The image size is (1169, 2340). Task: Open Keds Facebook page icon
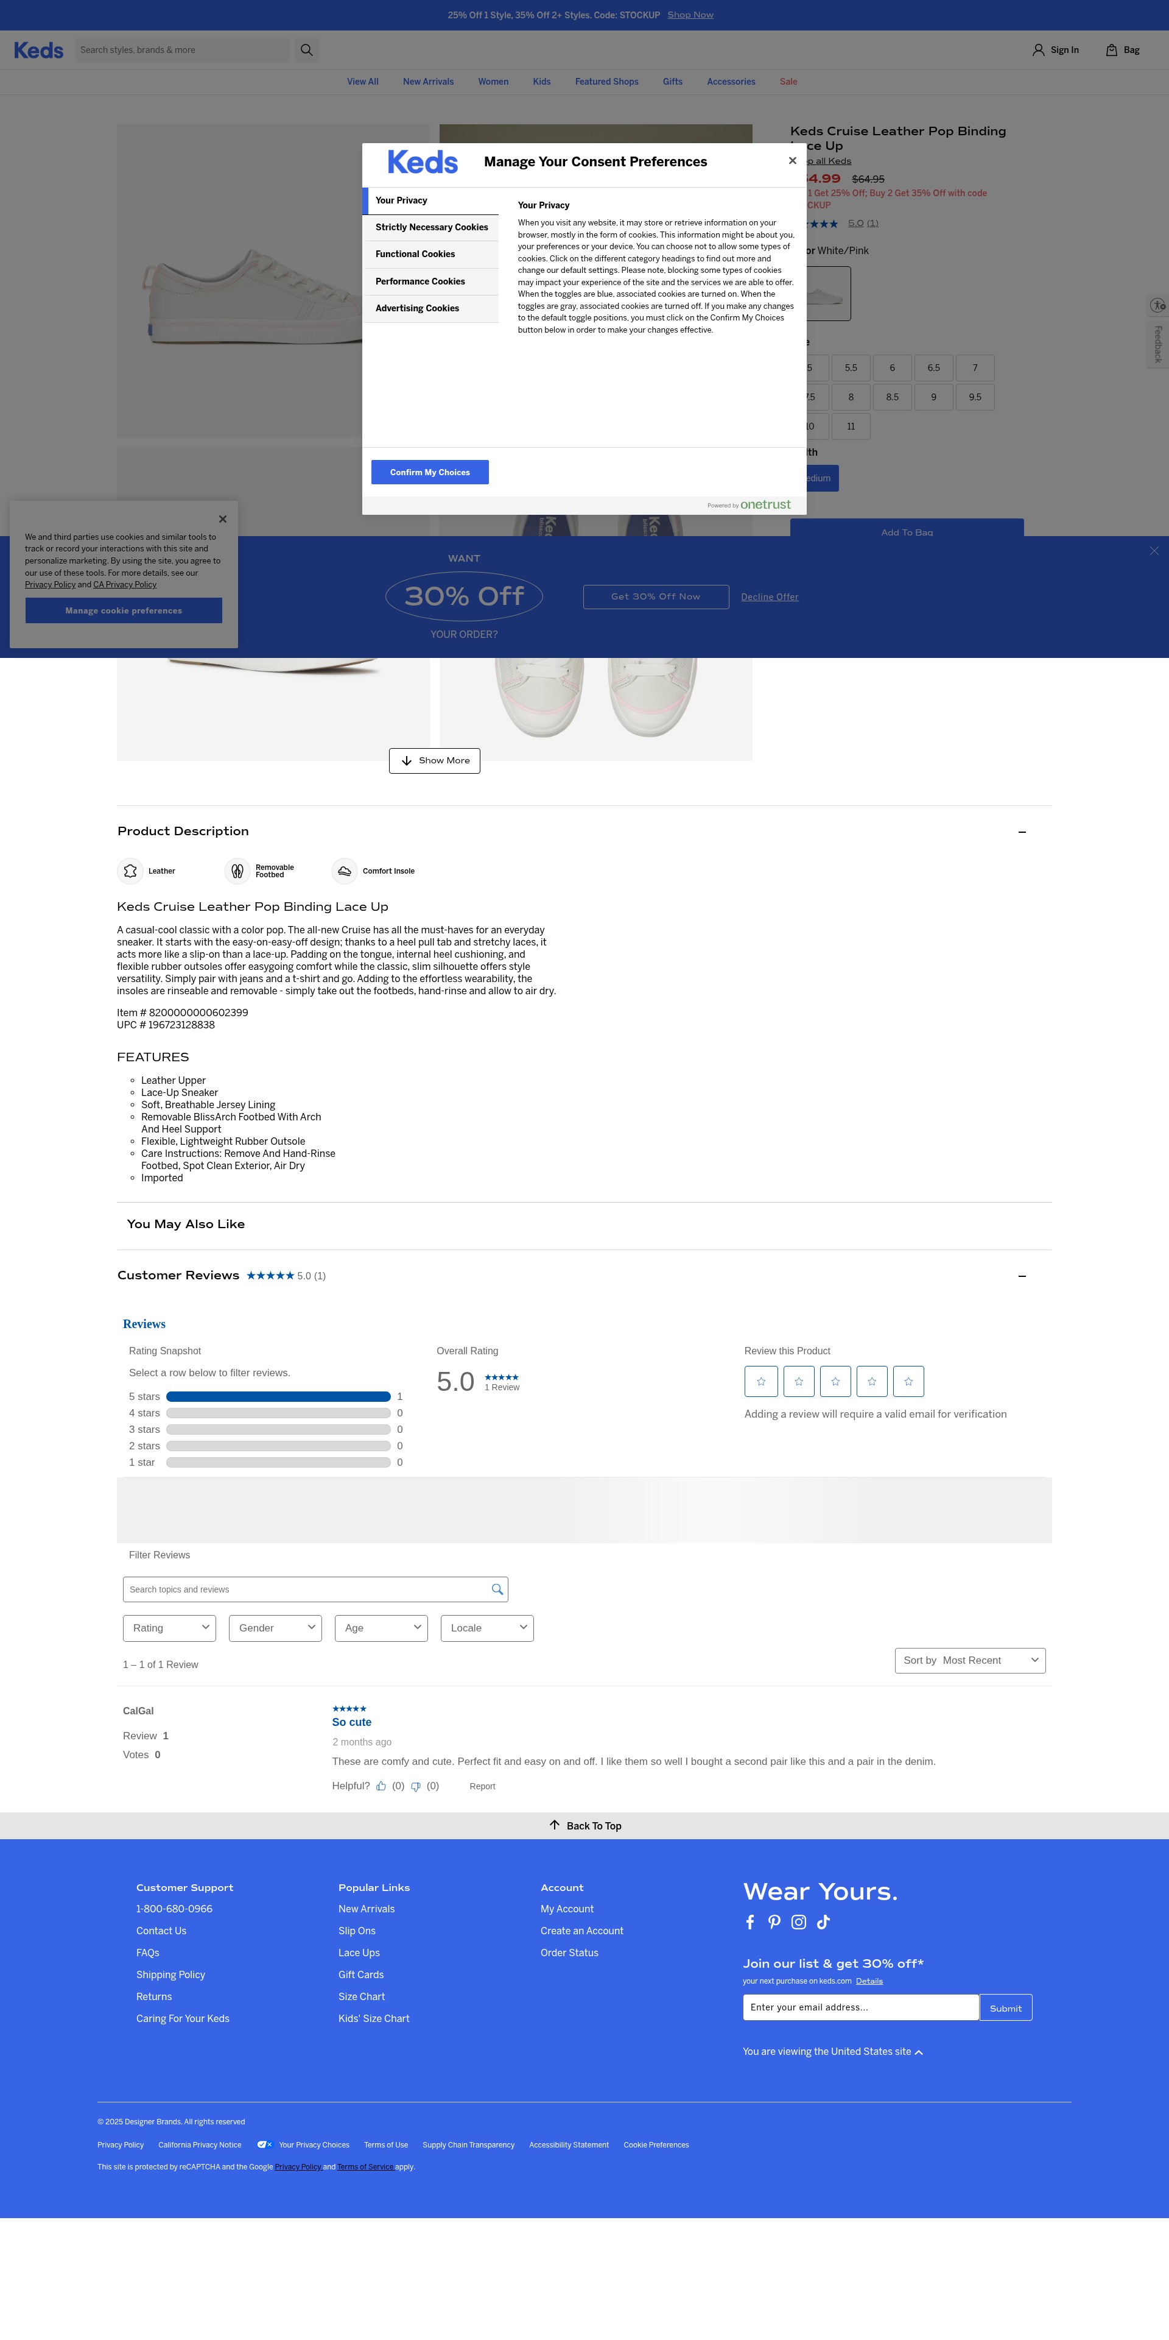[749, 1921]
